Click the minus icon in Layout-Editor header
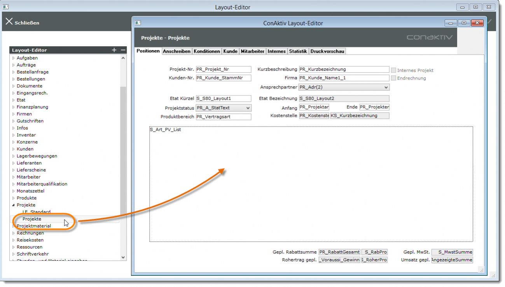Viewport: 505px width, 287px height. 123,50
